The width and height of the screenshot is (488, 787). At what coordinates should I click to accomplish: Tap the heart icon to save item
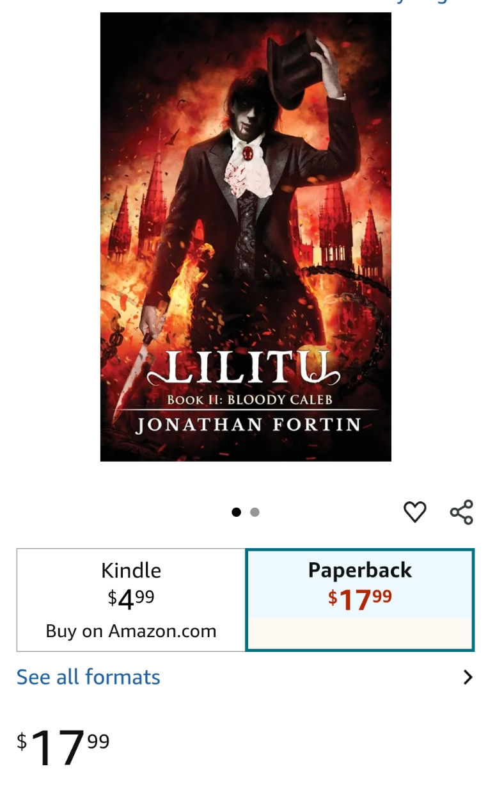414,512
